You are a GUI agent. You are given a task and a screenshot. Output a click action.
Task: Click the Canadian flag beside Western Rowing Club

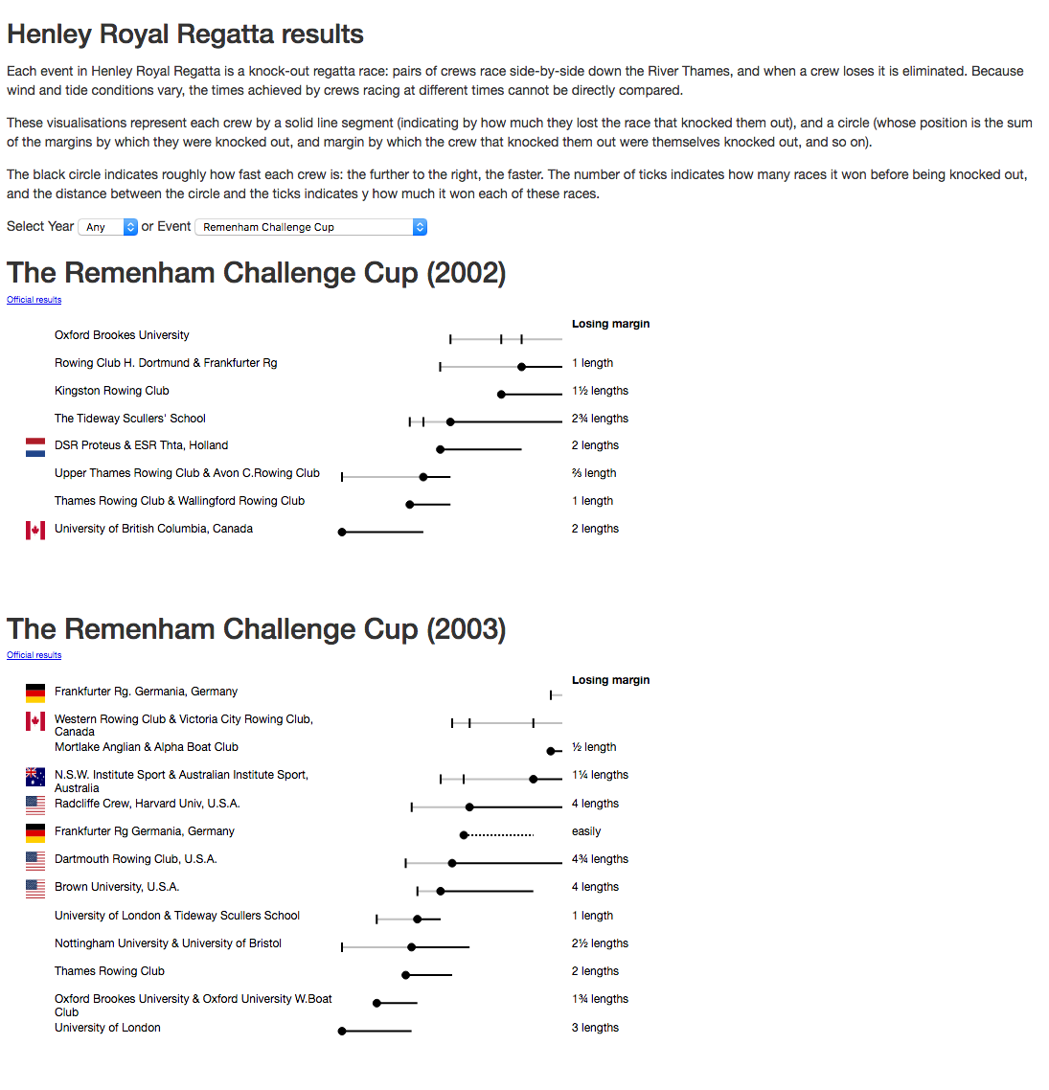[x=34, y=720]
